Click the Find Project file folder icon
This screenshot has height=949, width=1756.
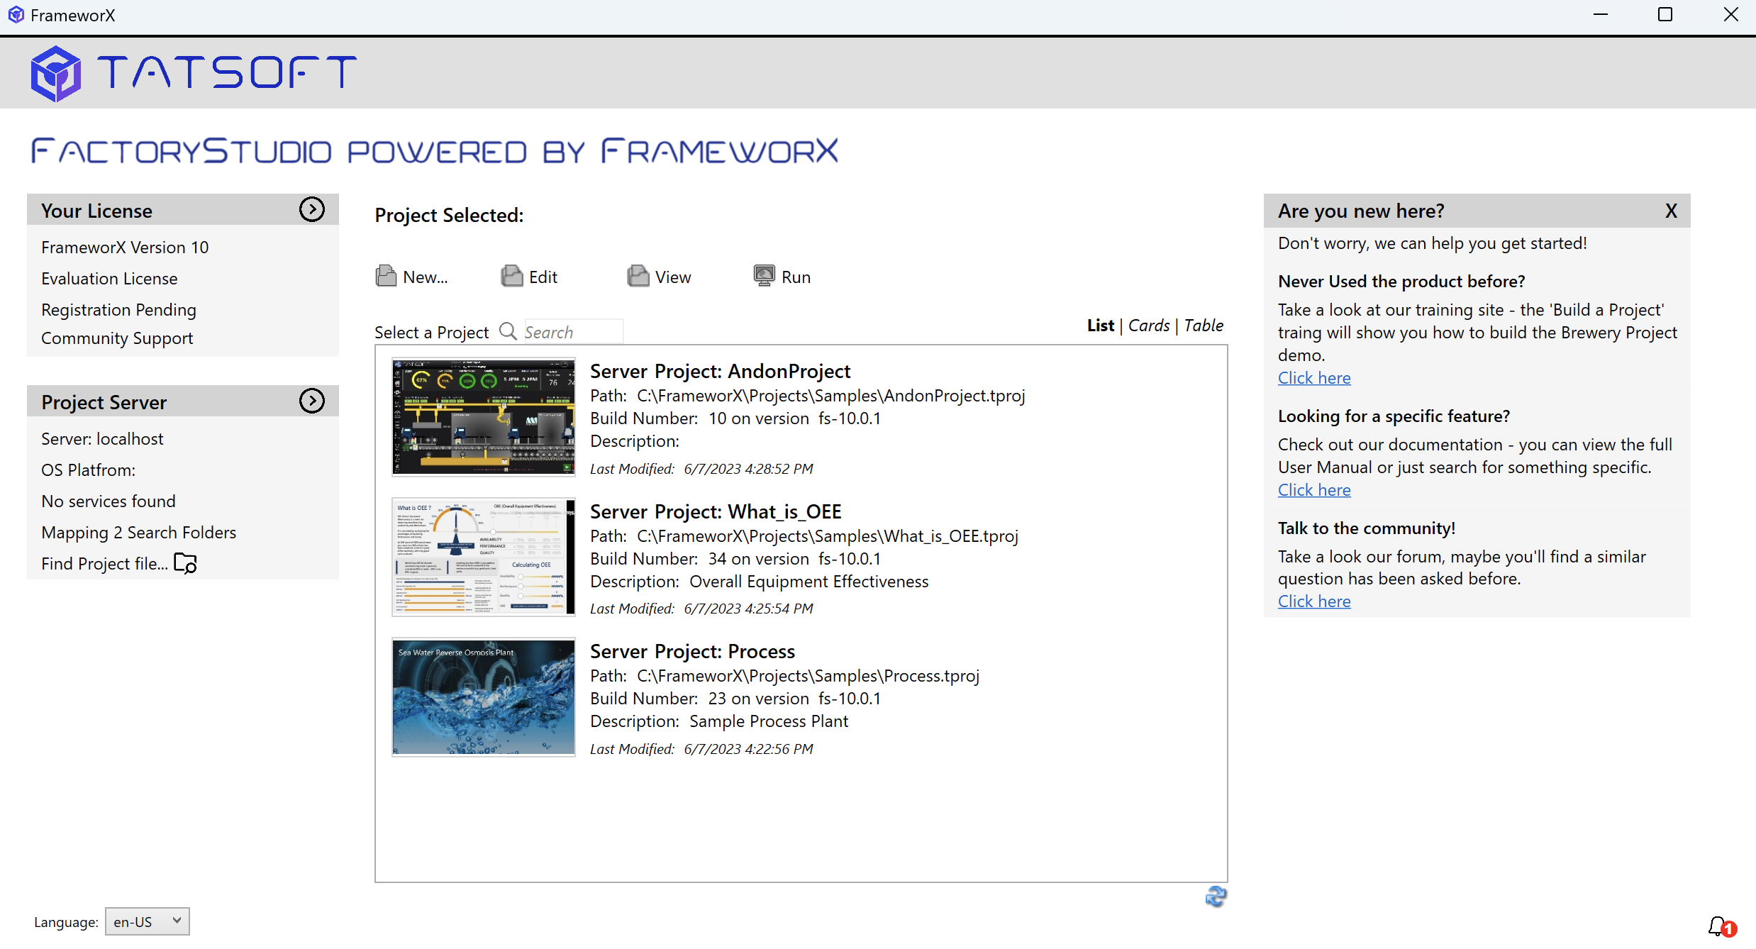185,563
